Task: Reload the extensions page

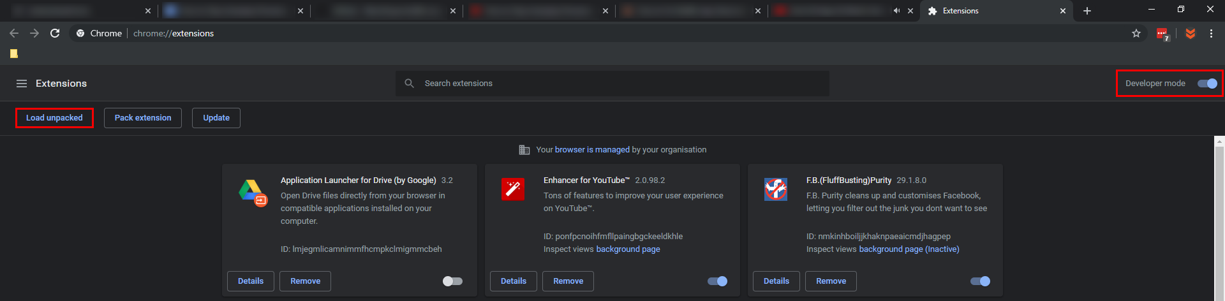Action: click(x=55, y=33)
